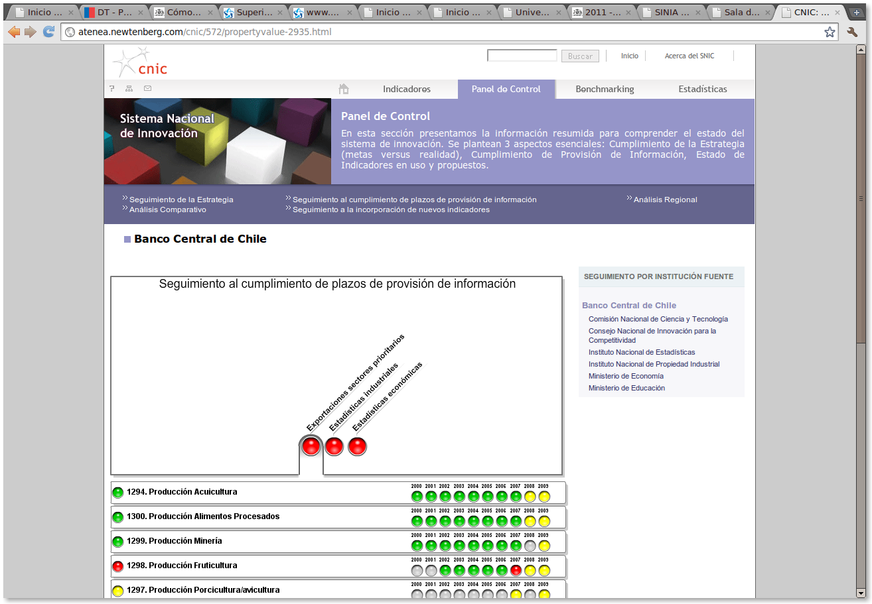The width and height of the screenshot is (872, 604).
Task: Switch to the Benchmarking tab
Action: point(605,89)
